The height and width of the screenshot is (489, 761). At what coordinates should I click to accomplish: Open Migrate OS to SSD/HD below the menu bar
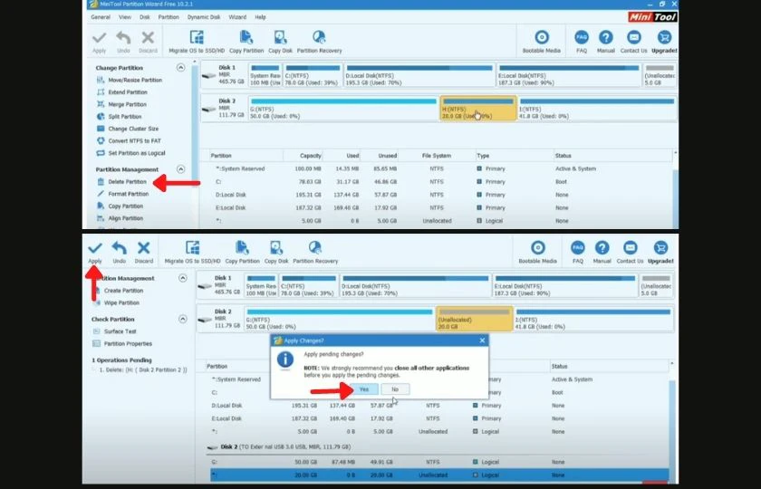pos(197,42)
